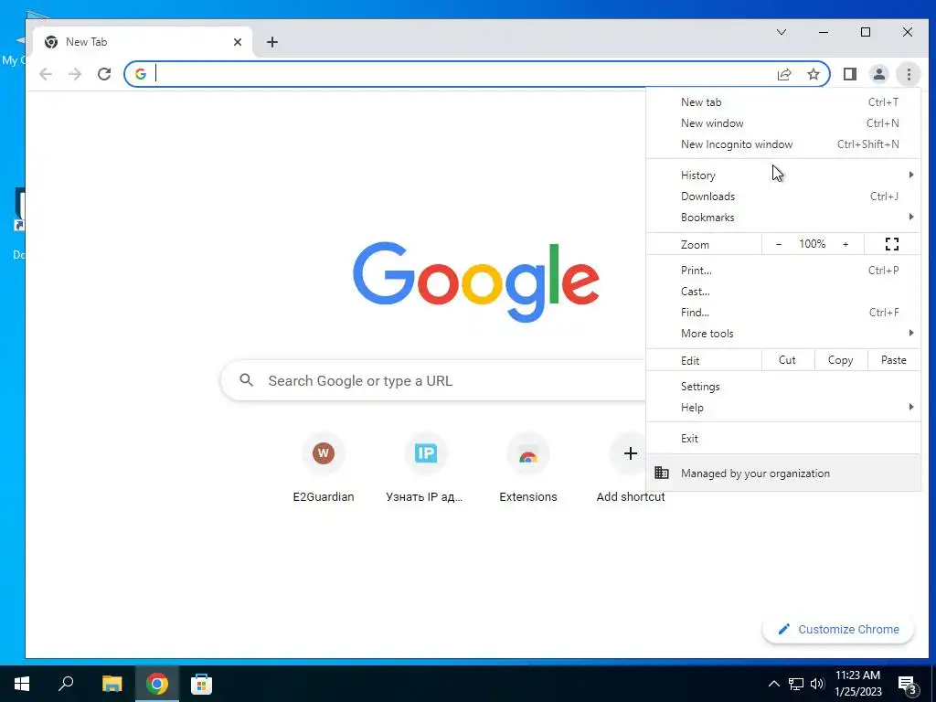Select Cast... in the menu
The image size is (936, 702).
tap(783, 292)
